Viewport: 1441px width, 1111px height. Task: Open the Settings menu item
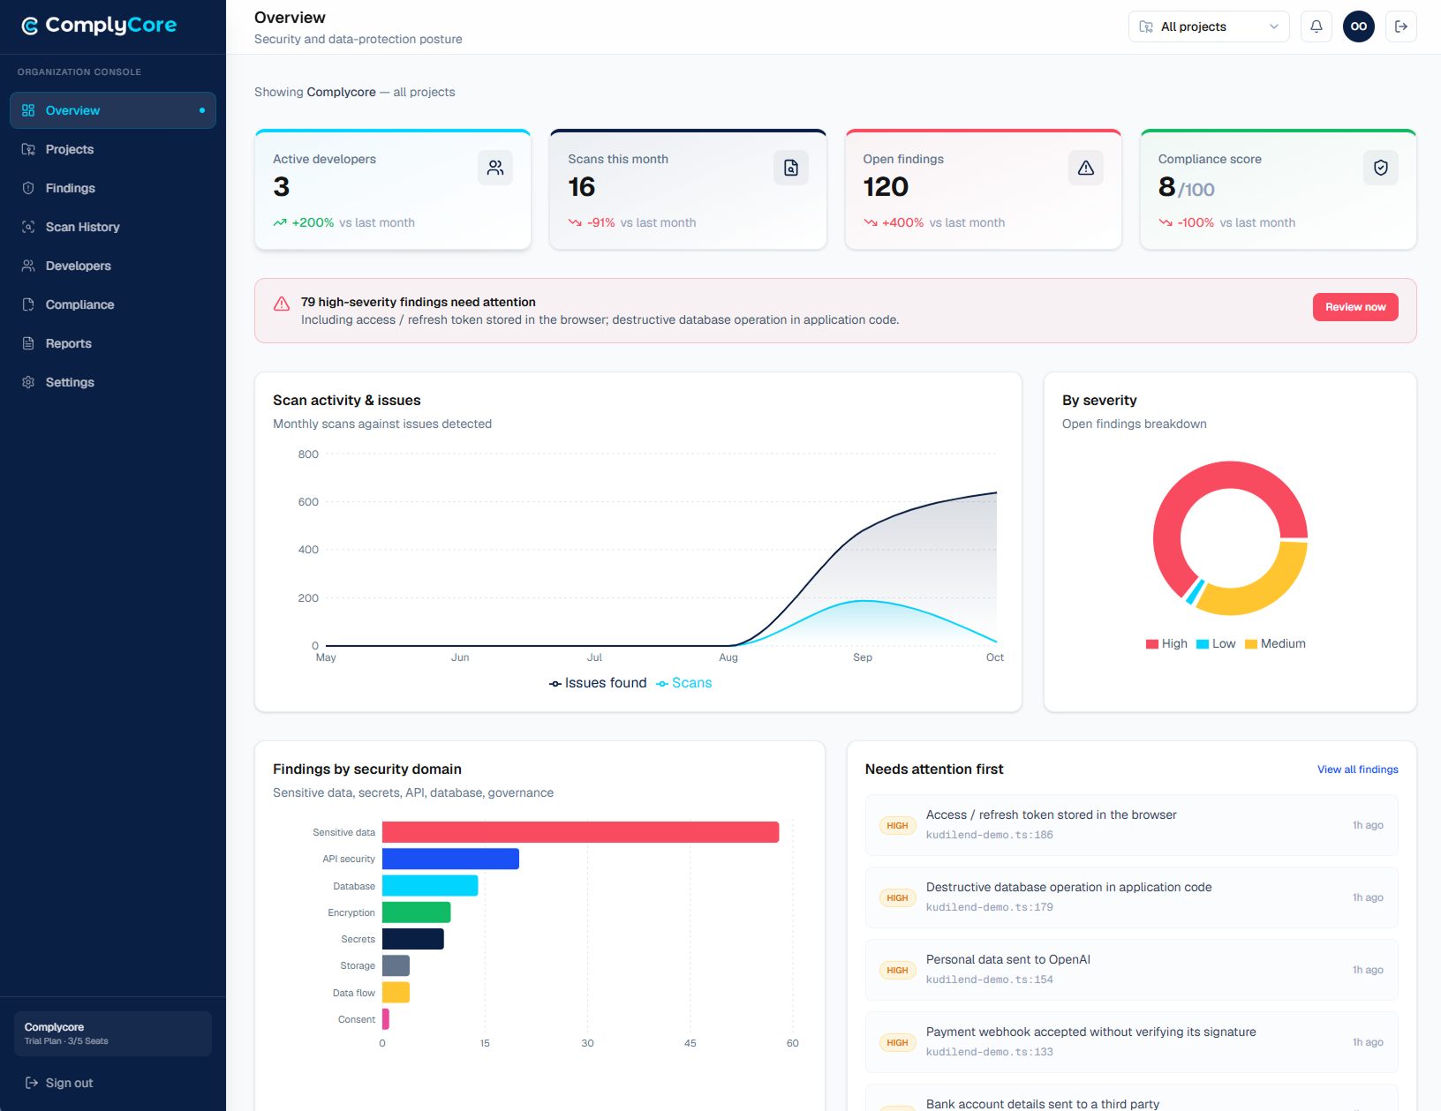click(x=113, y=382)
